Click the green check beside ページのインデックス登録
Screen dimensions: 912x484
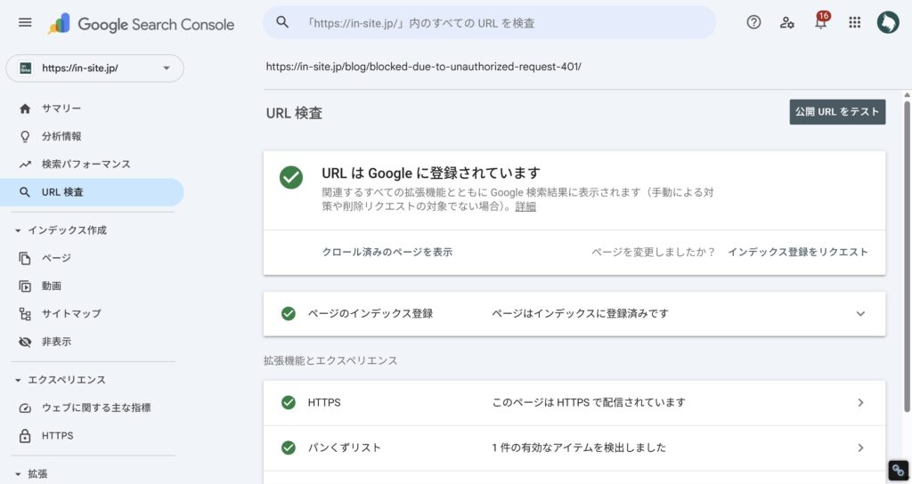pos(289,314)
